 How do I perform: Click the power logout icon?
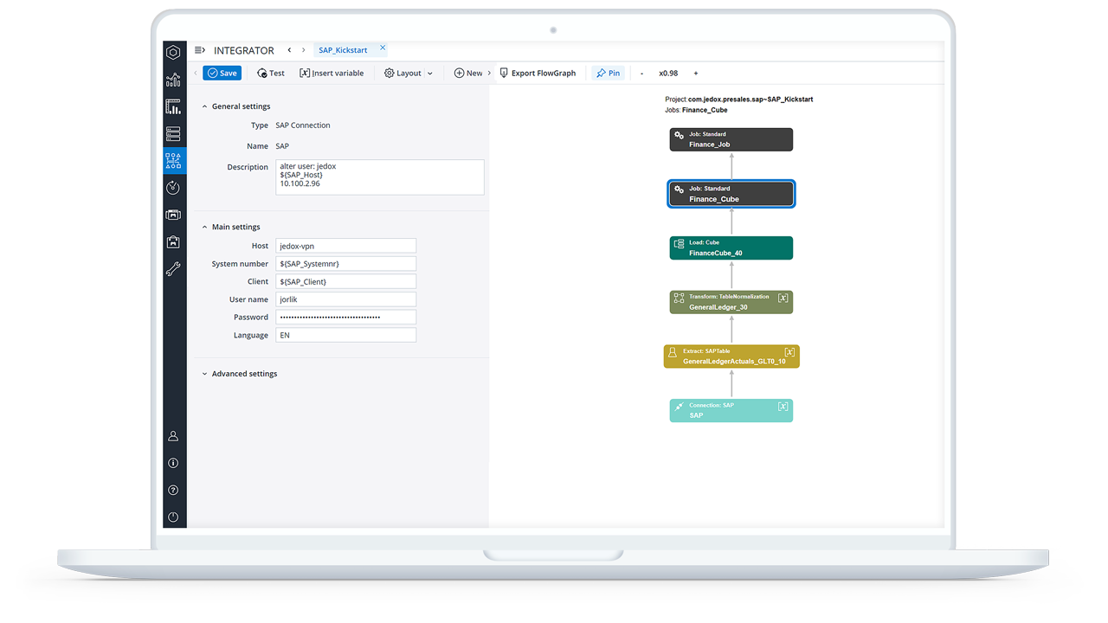(173, 517)
